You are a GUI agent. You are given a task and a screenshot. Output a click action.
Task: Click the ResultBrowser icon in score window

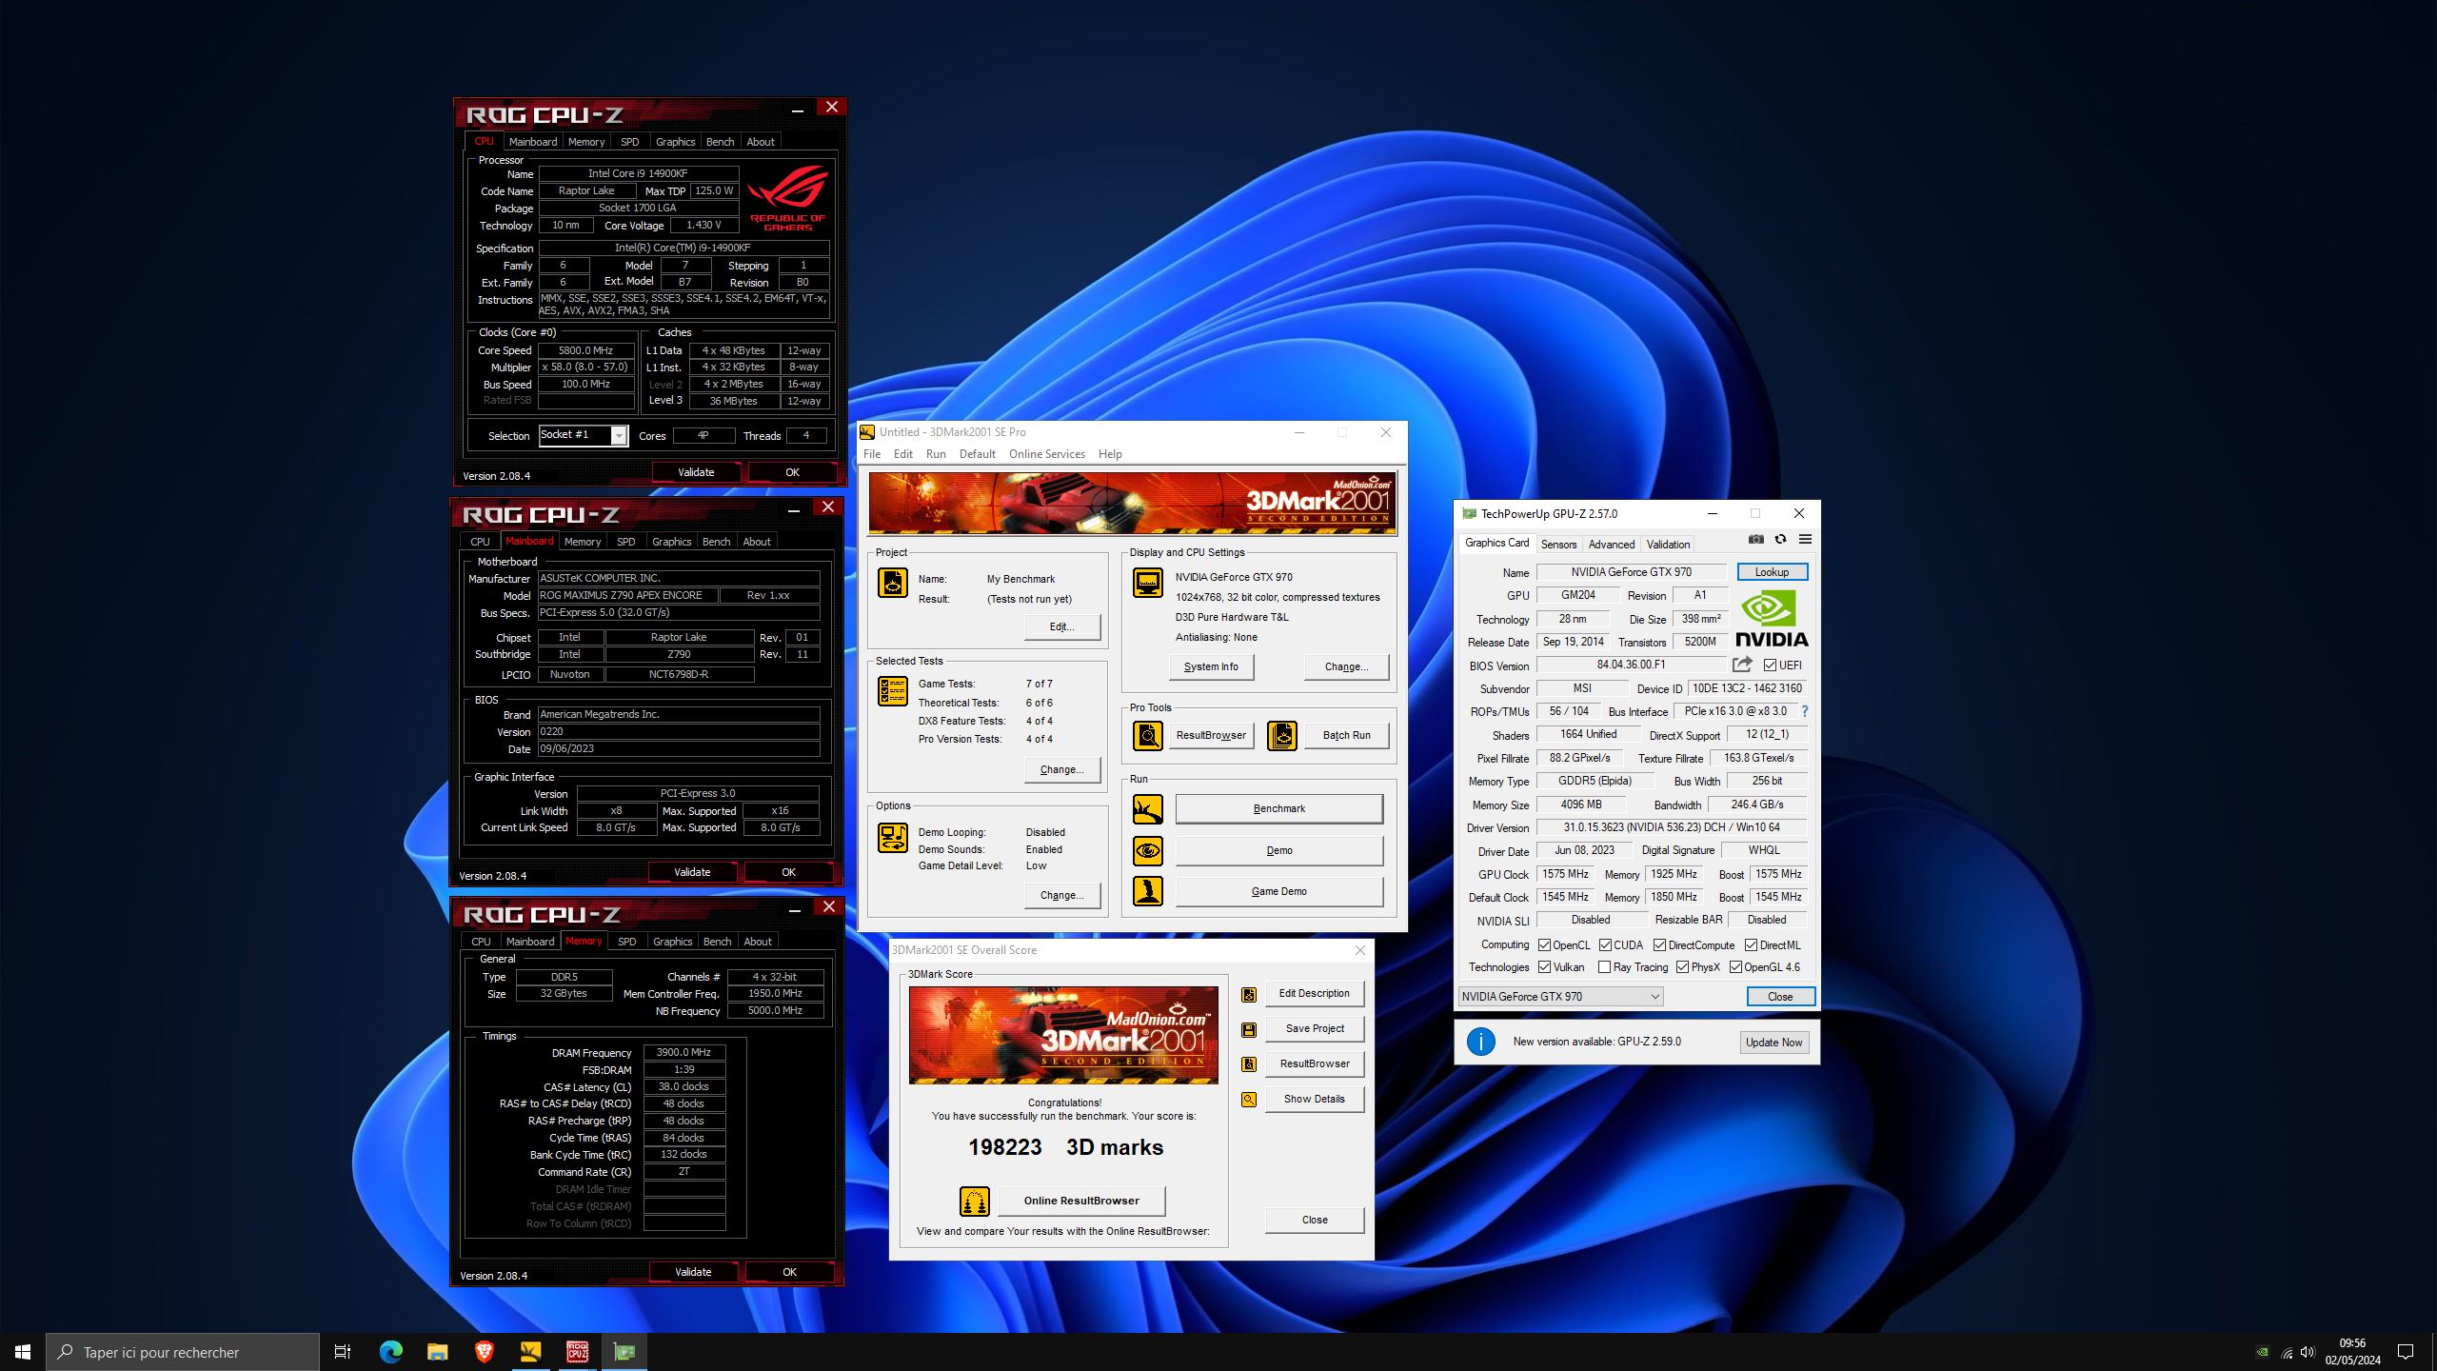pyautogui.click(x=1249, y=1064)
